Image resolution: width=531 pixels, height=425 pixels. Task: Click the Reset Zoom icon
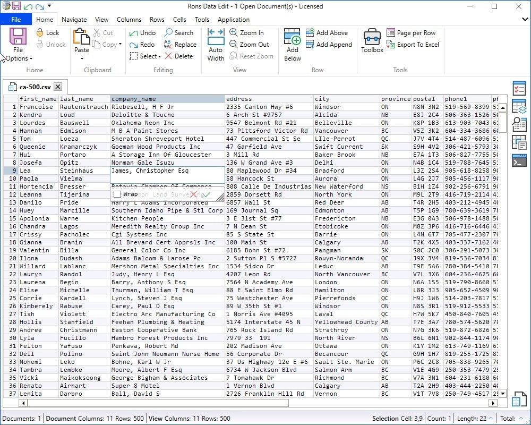233,56
